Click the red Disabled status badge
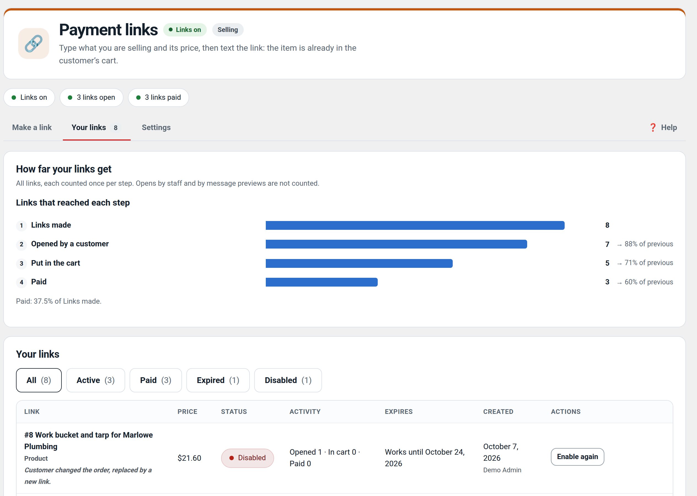This screenshot has height=496, width=697. pyautogui.click(x=247, y=458)
